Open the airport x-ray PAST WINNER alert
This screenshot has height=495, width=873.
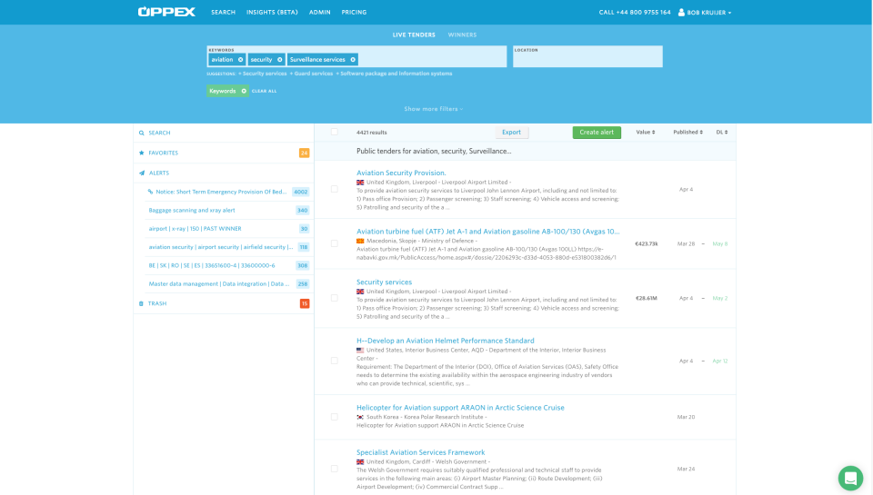click(195, 229)
